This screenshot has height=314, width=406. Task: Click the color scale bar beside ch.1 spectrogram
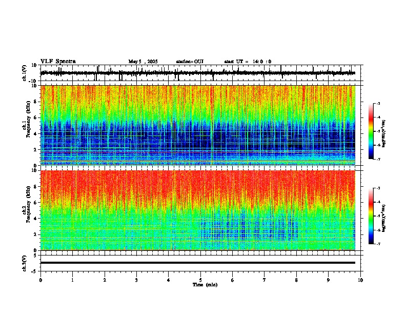[371, 131]
